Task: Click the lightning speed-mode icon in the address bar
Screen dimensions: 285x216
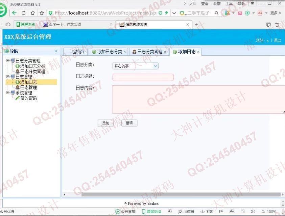Action: [166, 13]
